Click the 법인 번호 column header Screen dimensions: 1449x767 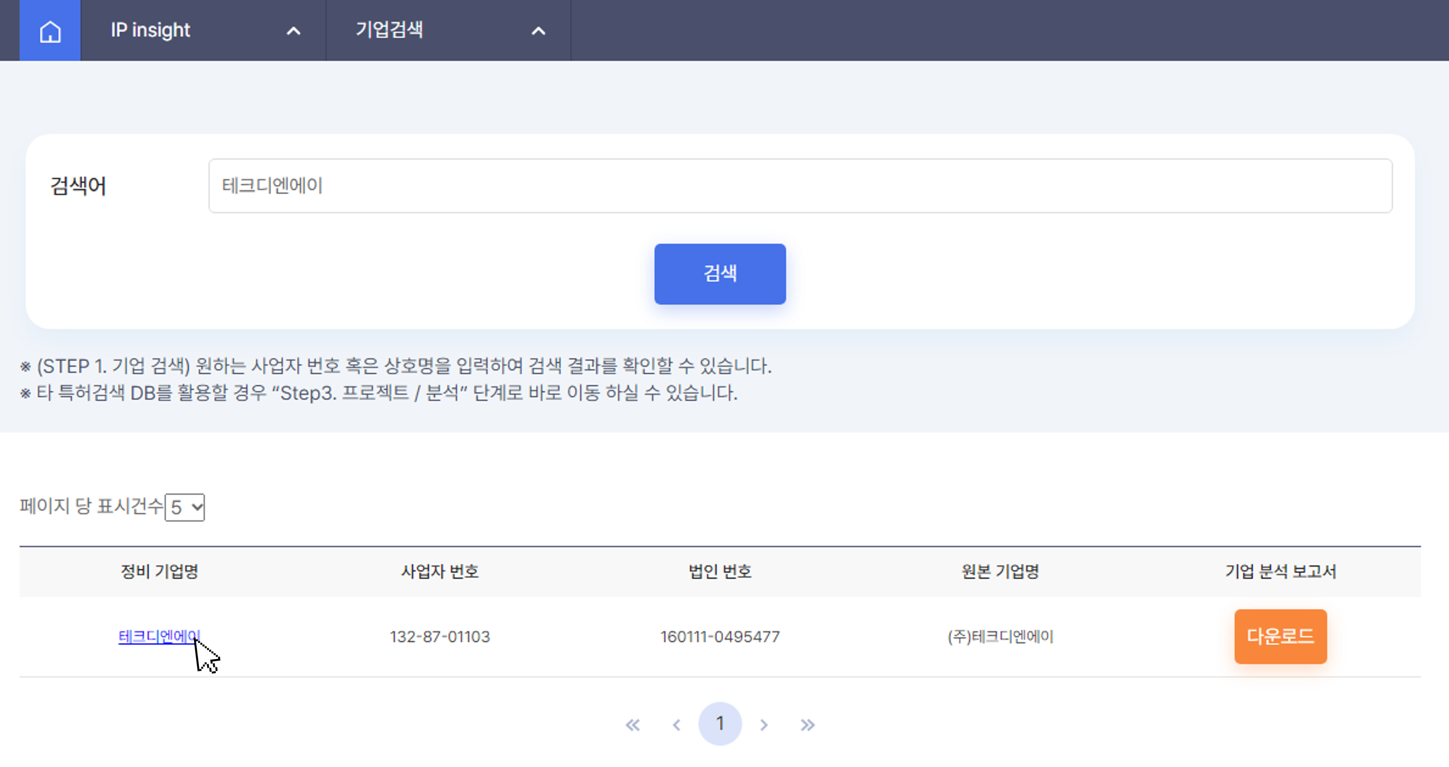pos(720,571)
